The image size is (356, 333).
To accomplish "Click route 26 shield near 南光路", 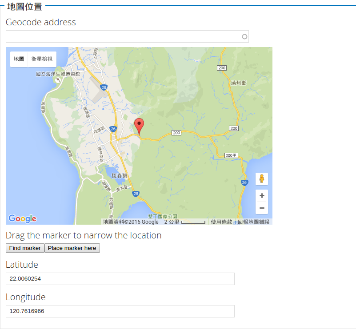I will (136, 194).
